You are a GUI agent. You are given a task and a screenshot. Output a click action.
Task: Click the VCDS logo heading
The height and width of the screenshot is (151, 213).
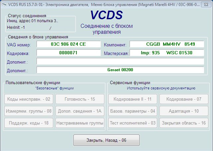pos(106,15)
